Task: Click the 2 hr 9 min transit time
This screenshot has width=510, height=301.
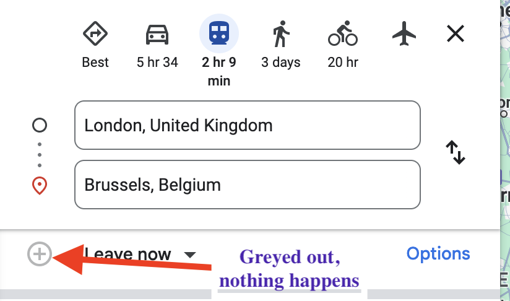Action: (x=218, y=71)
